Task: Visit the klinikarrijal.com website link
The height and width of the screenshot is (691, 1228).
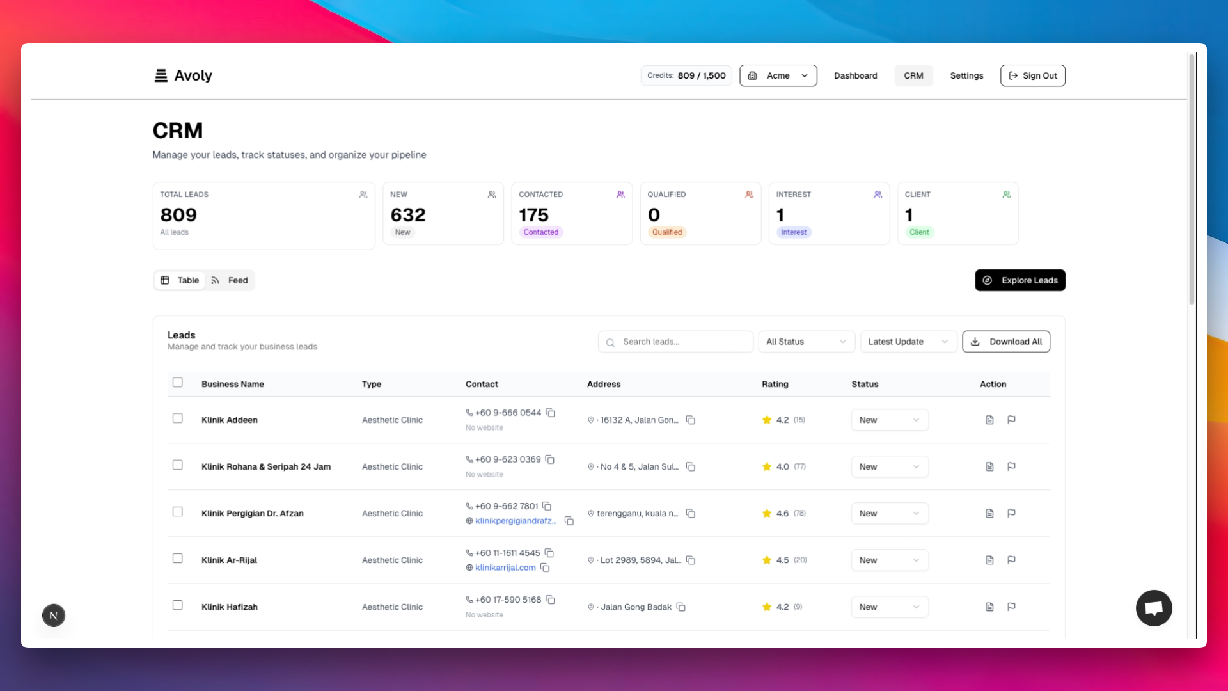Action: tap(506, 568)
